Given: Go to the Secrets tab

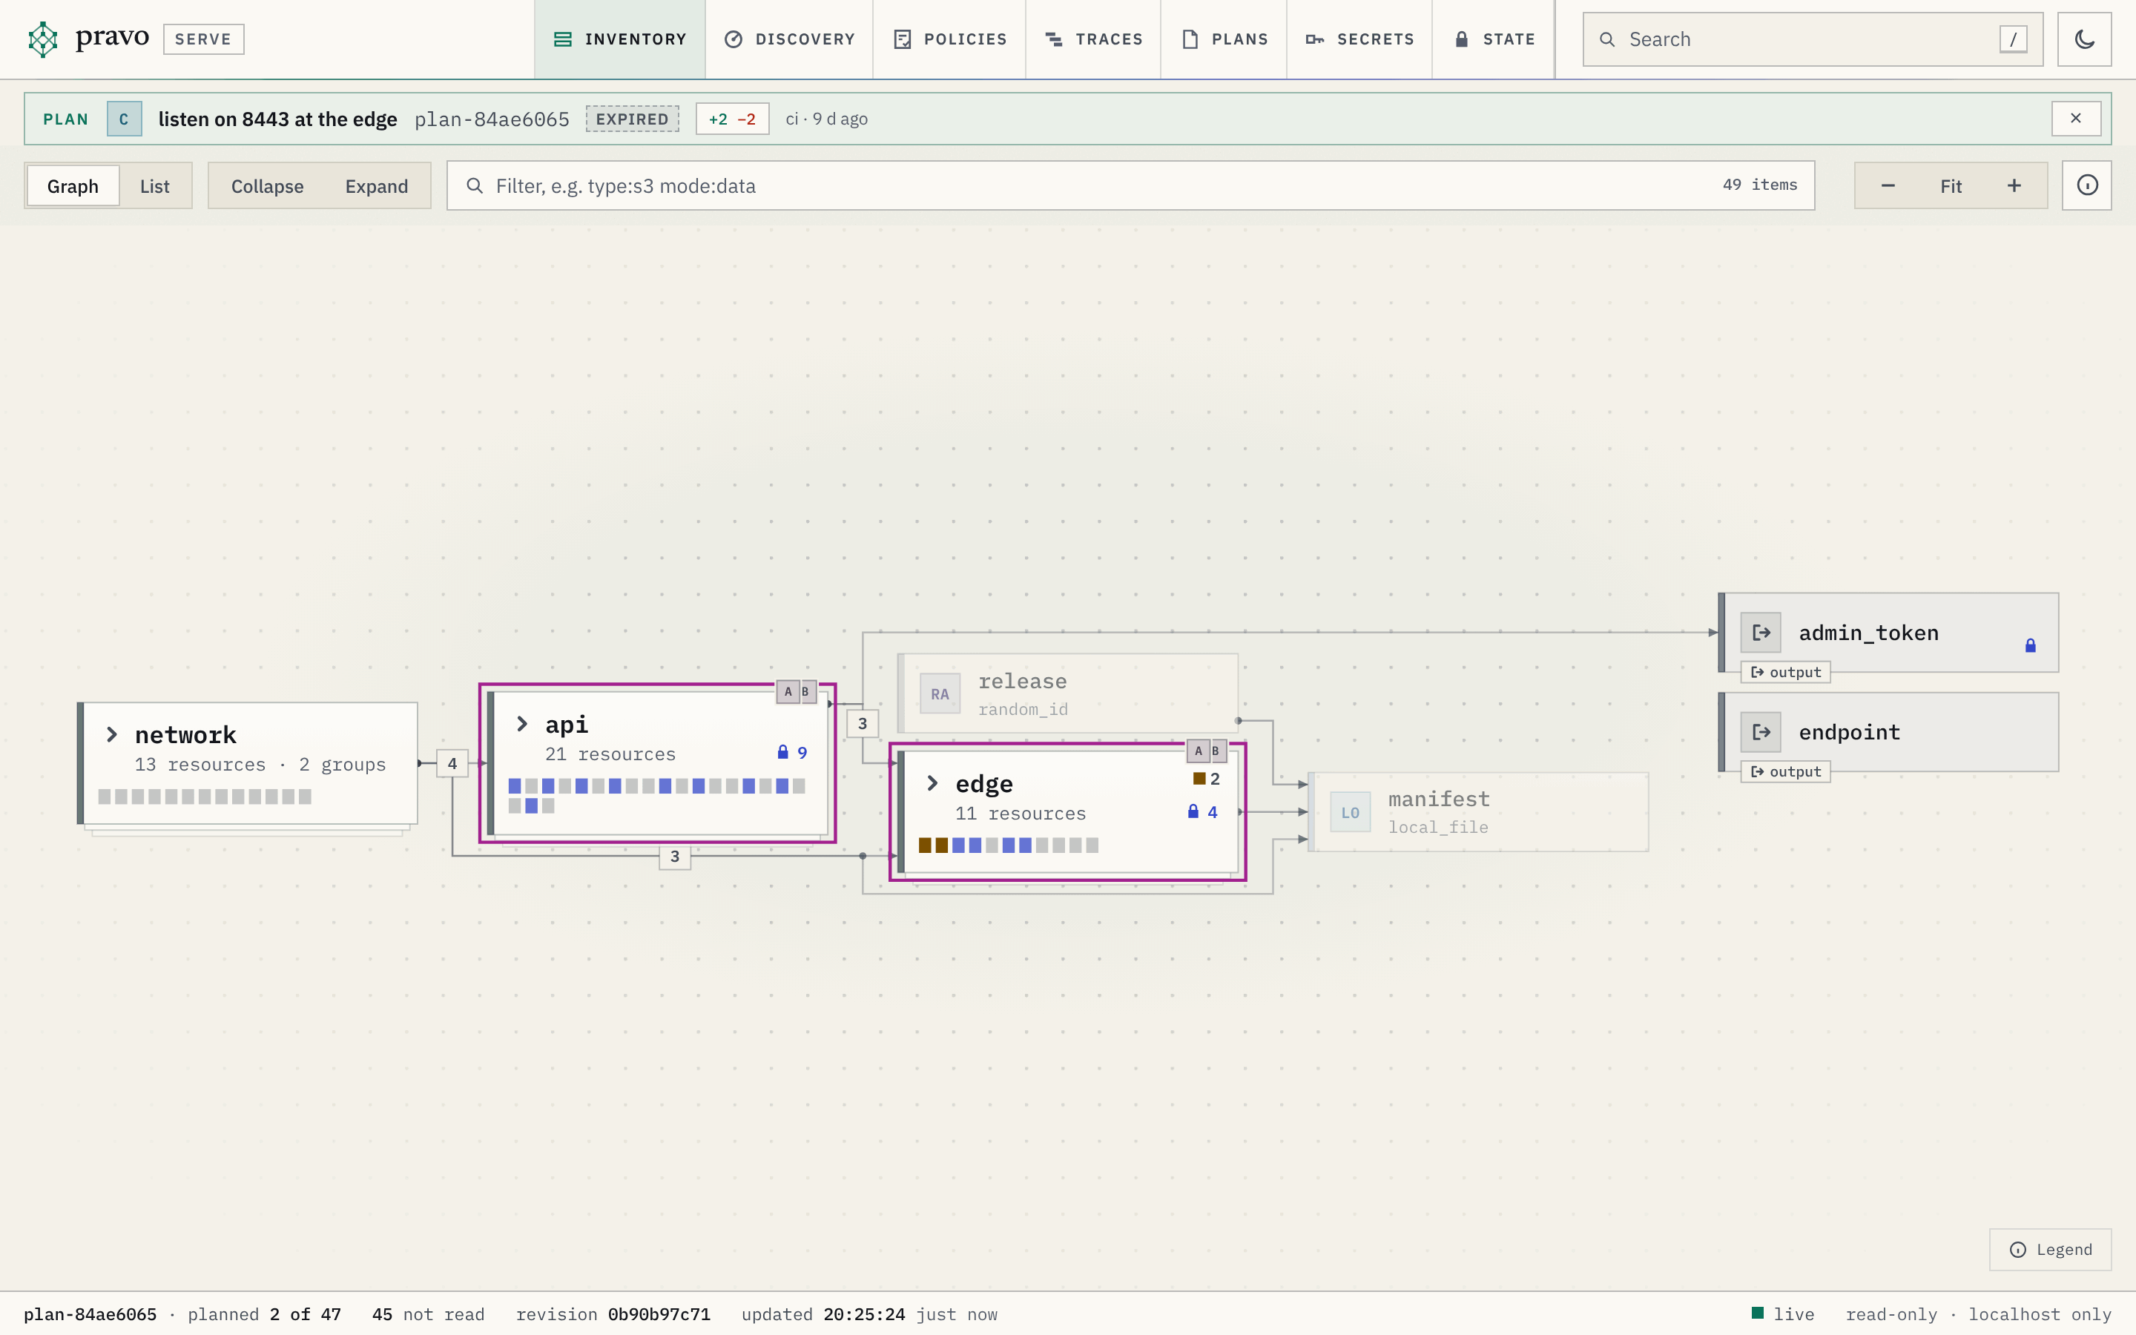Looking at the screenshot, I should (1360, 39).
